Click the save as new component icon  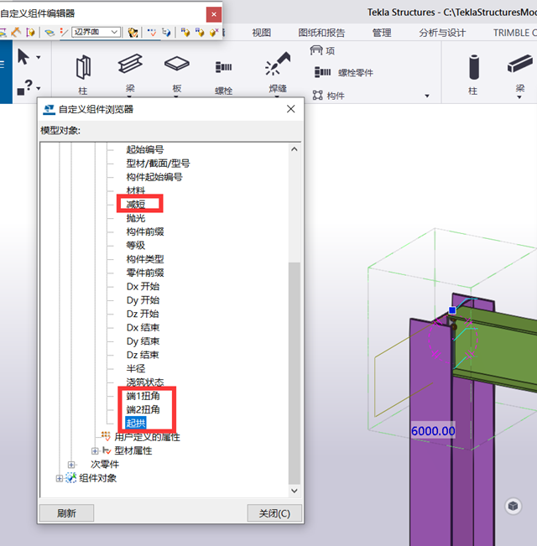(199, 33)
